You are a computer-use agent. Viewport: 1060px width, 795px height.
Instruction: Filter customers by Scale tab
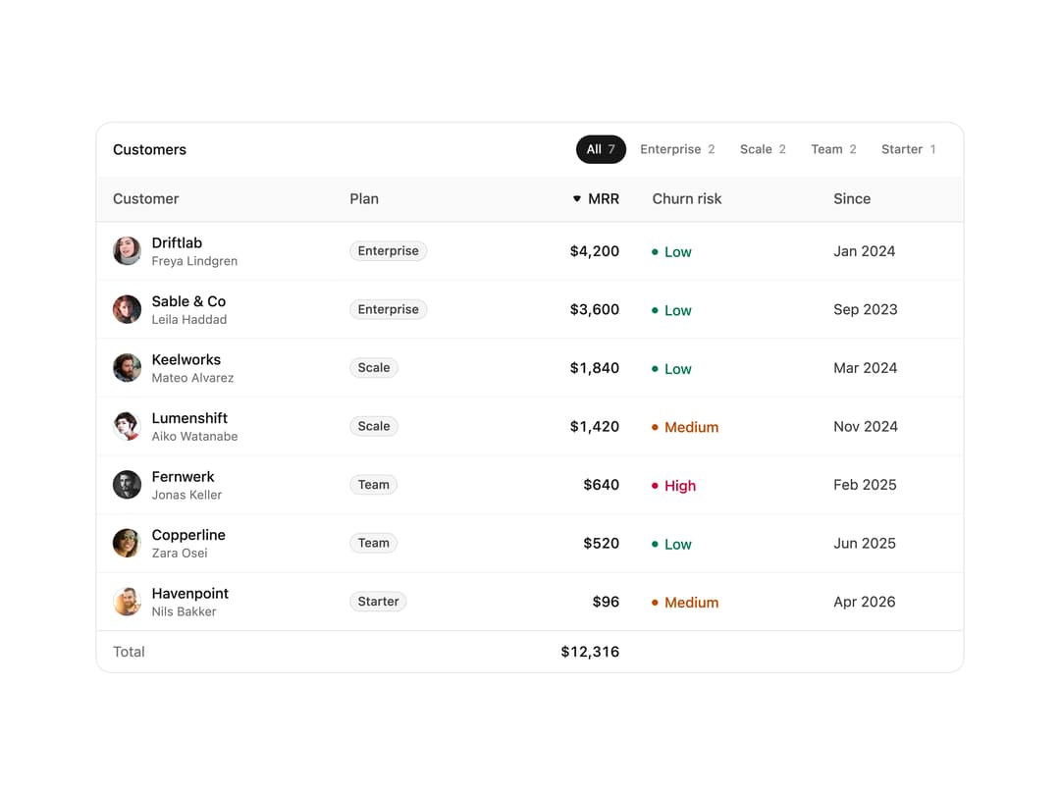(763, 149)
